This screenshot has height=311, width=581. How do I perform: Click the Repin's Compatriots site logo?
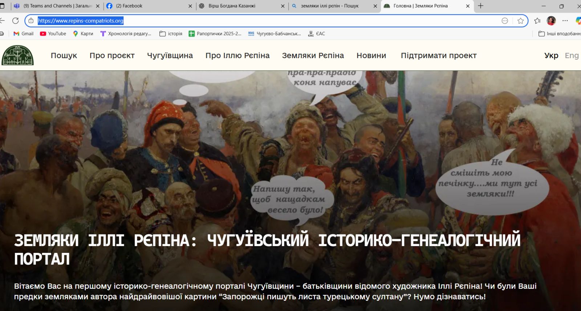[x=17, y=56]
